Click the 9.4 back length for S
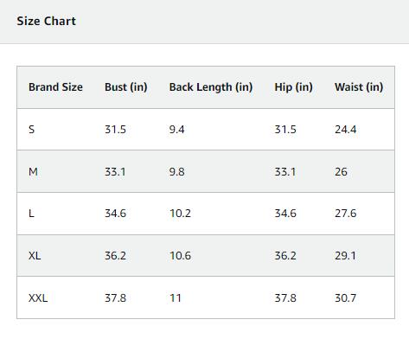The image size is (409, 358). [176, 130]
